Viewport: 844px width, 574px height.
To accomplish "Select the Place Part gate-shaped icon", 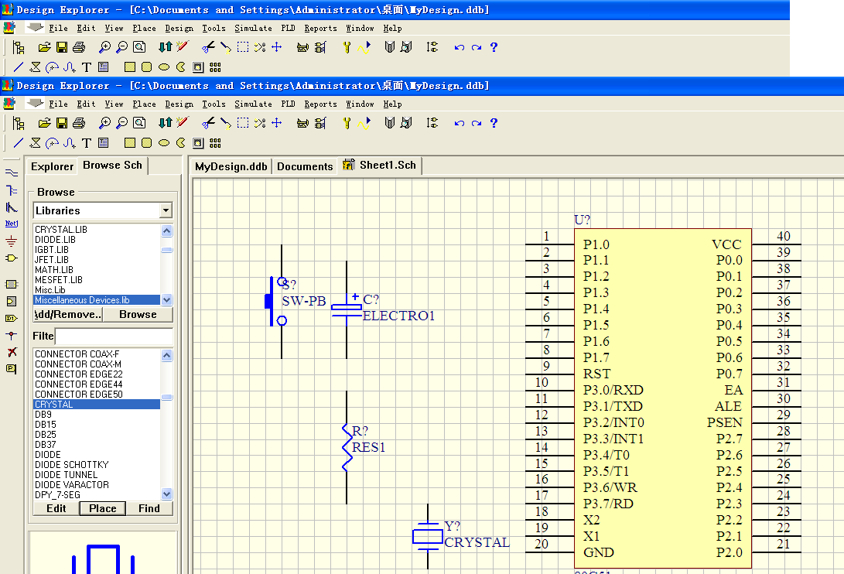I will pyautogui.click(x=11, y=258).
